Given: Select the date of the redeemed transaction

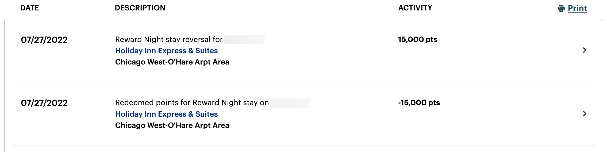Looking at the screenshot, I should pyautogui.click(x=44, y=103).
